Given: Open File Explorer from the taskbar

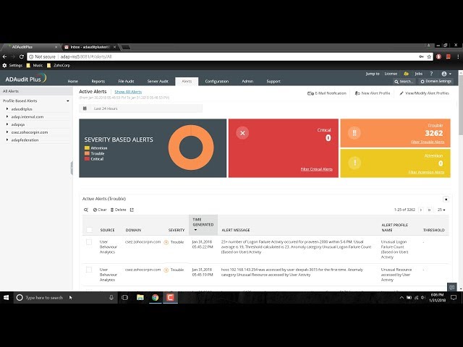Looking at the screenshot, I should [x=140, y=297].
